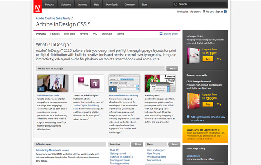
Task: Open the Company menu
Action: pyautogui.click(x=130, y=4)
